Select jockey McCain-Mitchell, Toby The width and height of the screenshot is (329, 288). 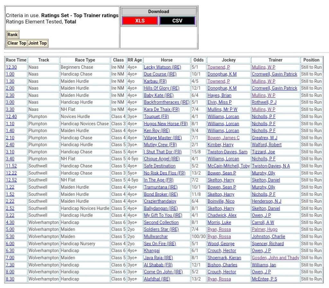(x=228, y=166)
